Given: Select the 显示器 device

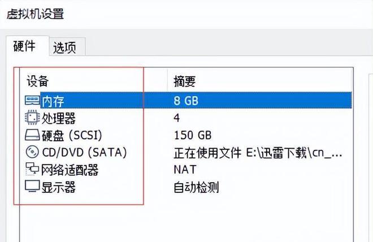Looking at the screenshot, I should tap(59, 187).
